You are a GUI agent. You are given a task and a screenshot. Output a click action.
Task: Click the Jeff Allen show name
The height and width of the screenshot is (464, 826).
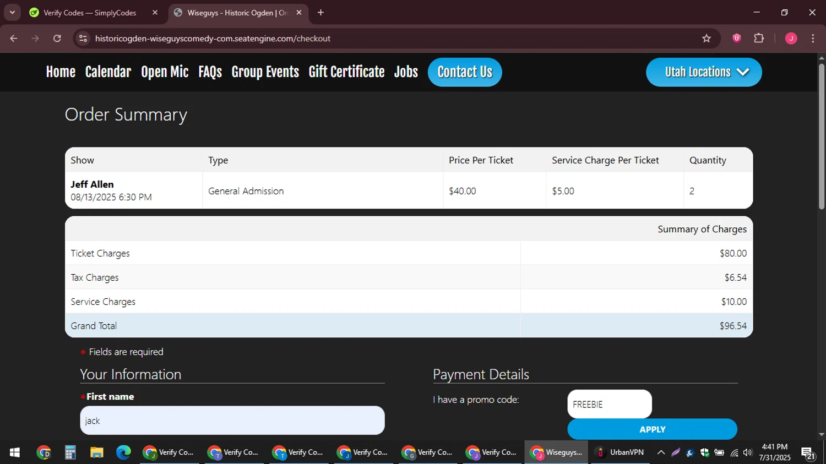tap(92, 184)
